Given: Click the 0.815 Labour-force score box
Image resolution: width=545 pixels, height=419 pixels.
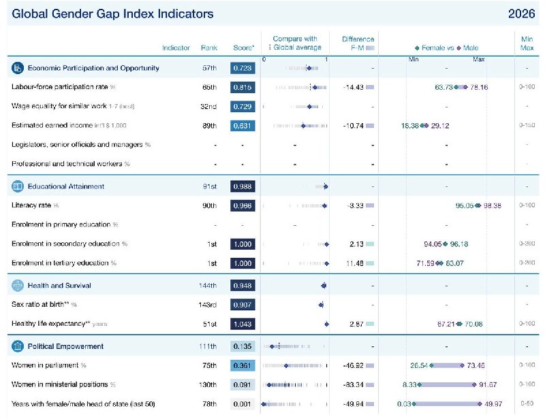Looking at the screenshot, I should pos(243,87).
